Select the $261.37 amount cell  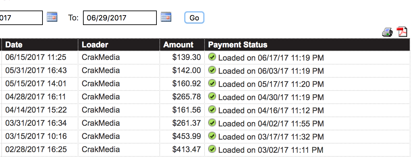point(186,123)
